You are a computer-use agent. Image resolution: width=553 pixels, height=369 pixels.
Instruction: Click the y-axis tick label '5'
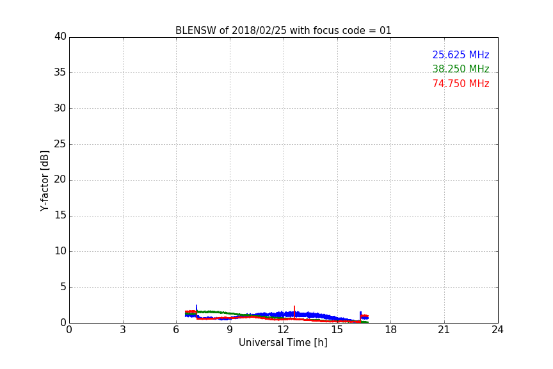(63, 287)
